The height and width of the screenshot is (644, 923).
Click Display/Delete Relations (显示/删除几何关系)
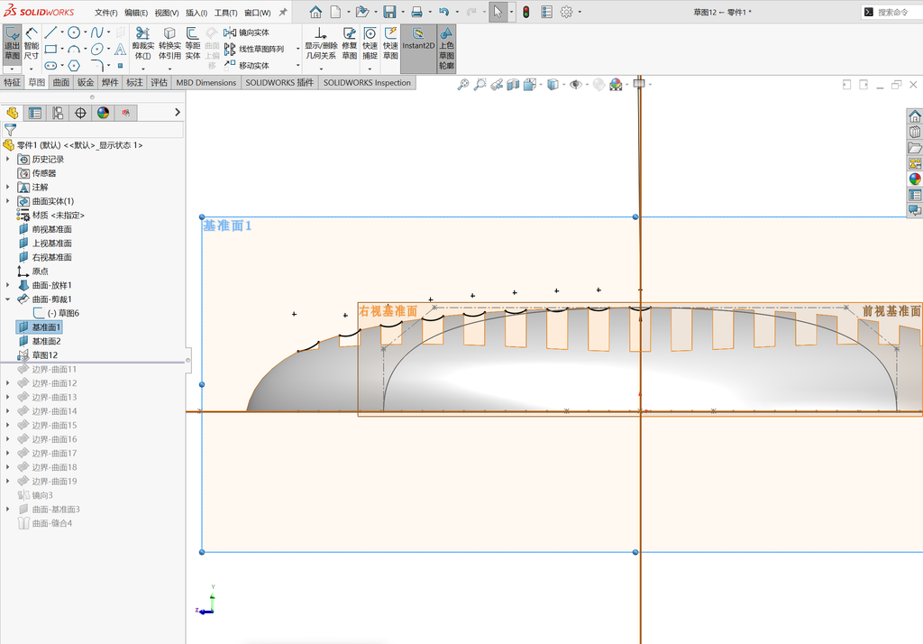point(320,43)
